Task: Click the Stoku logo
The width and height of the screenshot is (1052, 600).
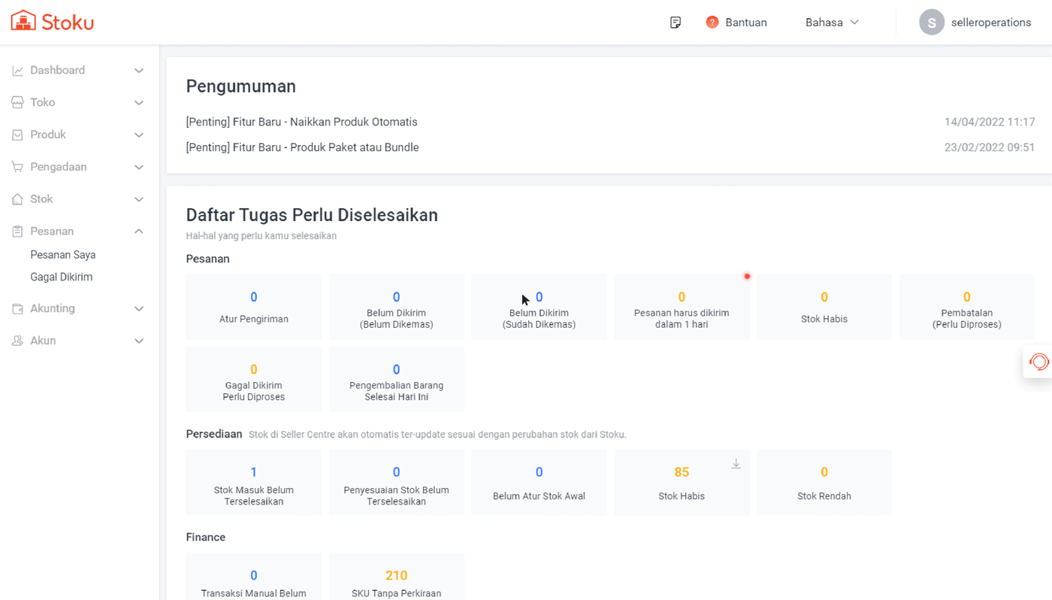Action: click(x=52, y=21)
